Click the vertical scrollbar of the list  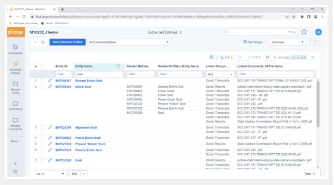(x=318, y=104)
